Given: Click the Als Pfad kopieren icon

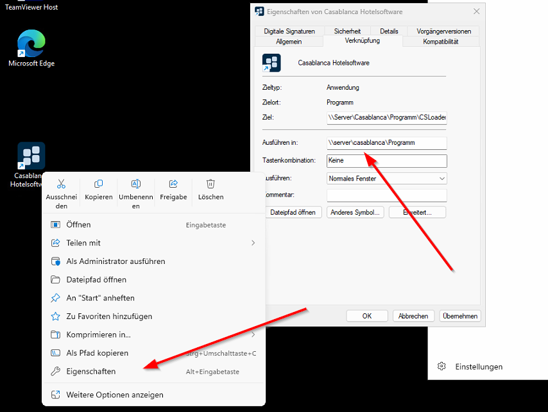Looking at the screenshot, I should (x=56, y=353).
